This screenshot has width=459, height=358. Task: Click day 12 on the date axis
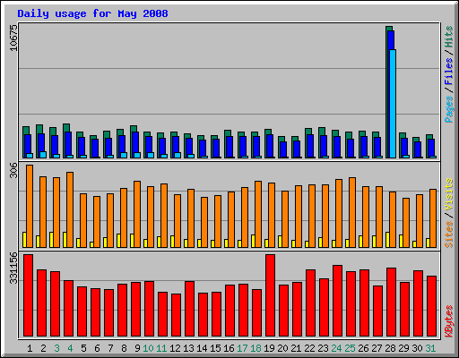pos(175,348)
